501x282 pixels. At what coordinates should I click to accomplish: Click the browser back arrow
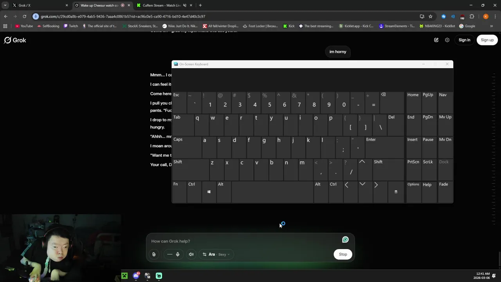(x=5, y=16)
